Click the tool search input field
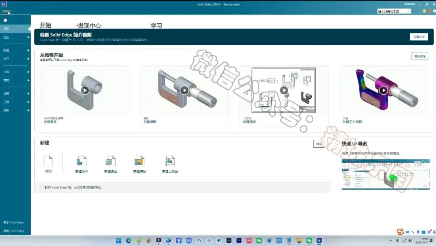 (392, 11)
